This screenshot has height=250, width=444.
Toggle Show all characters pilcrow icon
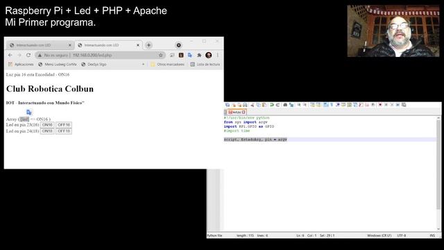point(331,105)
